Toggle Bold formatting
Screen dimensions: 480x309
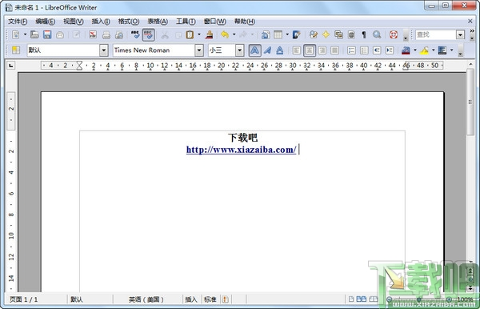[x=254, y=50]
